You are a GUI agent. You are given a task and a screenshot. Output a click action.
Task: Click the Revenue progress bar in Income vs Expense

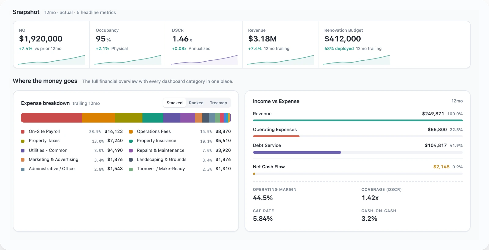coord(358,120)
